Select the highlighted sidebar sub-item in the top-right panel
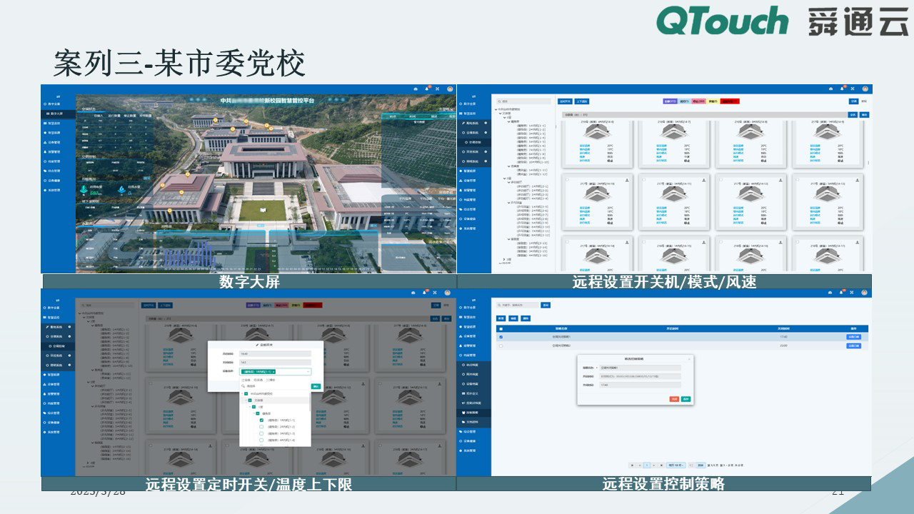Viewport: 914px width, 514px height. tap(473, 142)
